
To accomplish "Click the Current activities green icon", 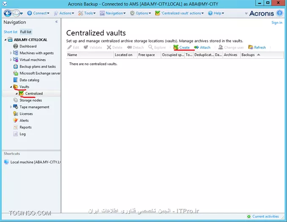I will pyautogui.click(x=249, y=217).
